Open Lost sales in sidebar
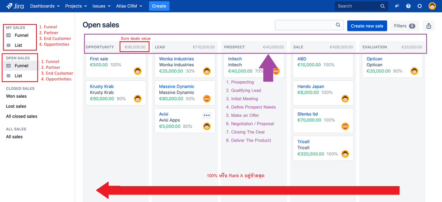This screenshot has width=442, height=202. tap(16, 106)
